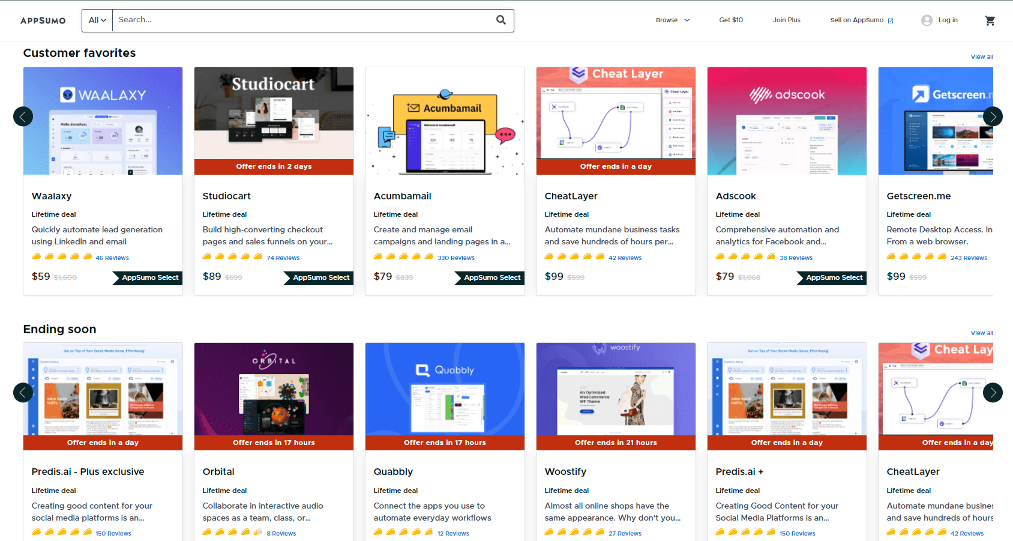Click the star rating on Woostify card
The height and width of the screenshot is (541, 1013).
point(575,533)
